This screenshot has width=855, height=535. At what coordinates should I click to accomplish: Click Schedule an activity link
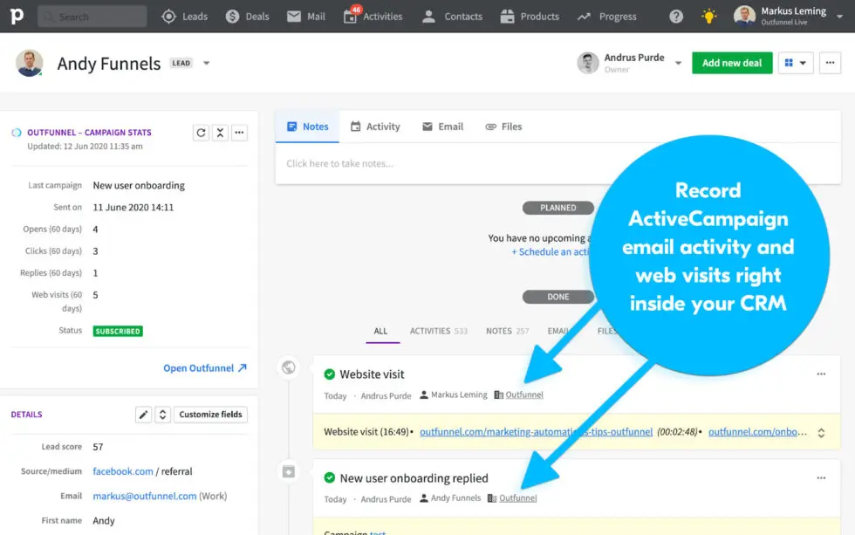551,252
